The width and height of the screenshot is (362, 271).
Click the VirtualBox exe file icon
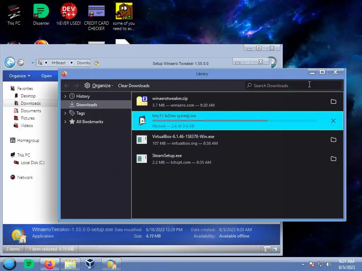point(142,140)
